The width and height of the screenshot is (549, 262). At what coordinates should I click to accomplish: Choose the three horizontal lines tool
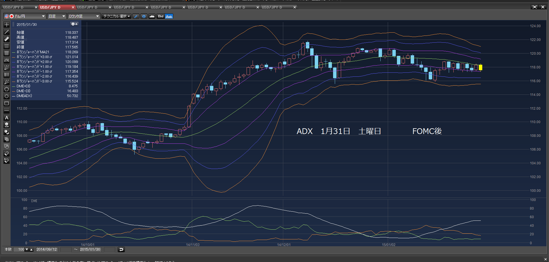[7, 46]
